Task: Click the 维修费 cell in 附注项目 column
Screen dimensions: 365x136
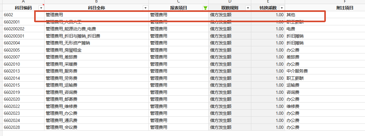Action: (x=325, y=106)
